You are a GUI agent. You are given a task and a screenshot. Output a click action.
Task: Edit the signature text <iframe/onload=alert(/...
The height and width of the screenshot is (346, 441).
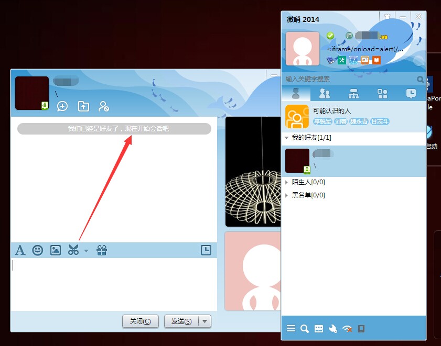point(365,49)
